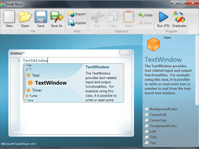Choose Text object in IntelliSense list
Image resolution: width=199 pixels, height=149 pixels.
[x=33, y=75]
